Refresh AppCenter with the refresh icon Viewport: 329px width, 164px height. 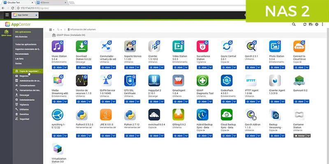coord(305,25)
